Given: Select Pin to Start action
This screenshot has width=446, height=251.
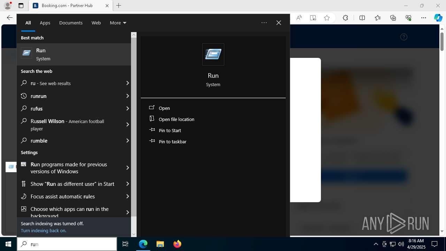Looking at the screenshot, I should click(x=170, y=130).
